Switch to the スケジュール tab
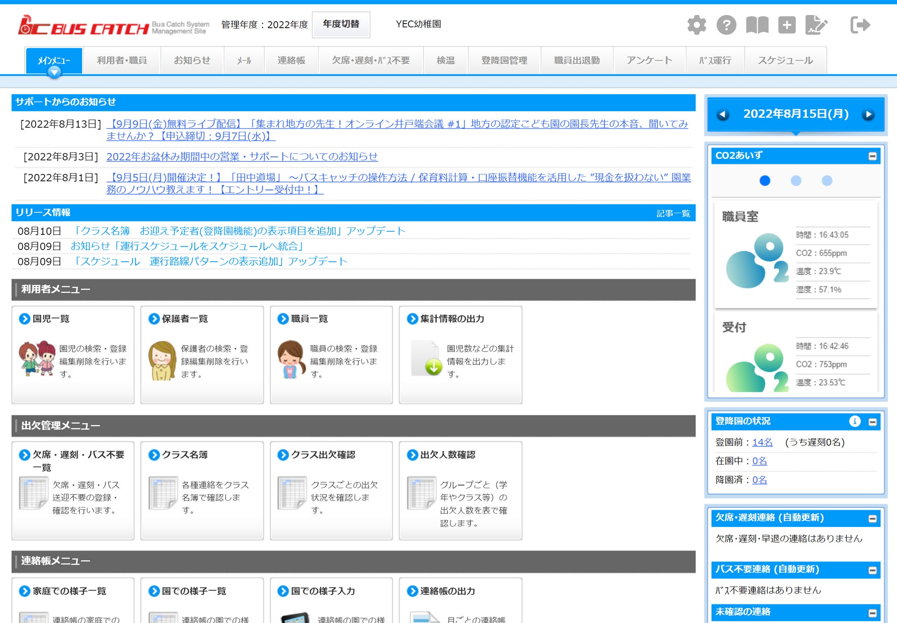This screenshot has width=897, height=623. [x=785, y=60]
